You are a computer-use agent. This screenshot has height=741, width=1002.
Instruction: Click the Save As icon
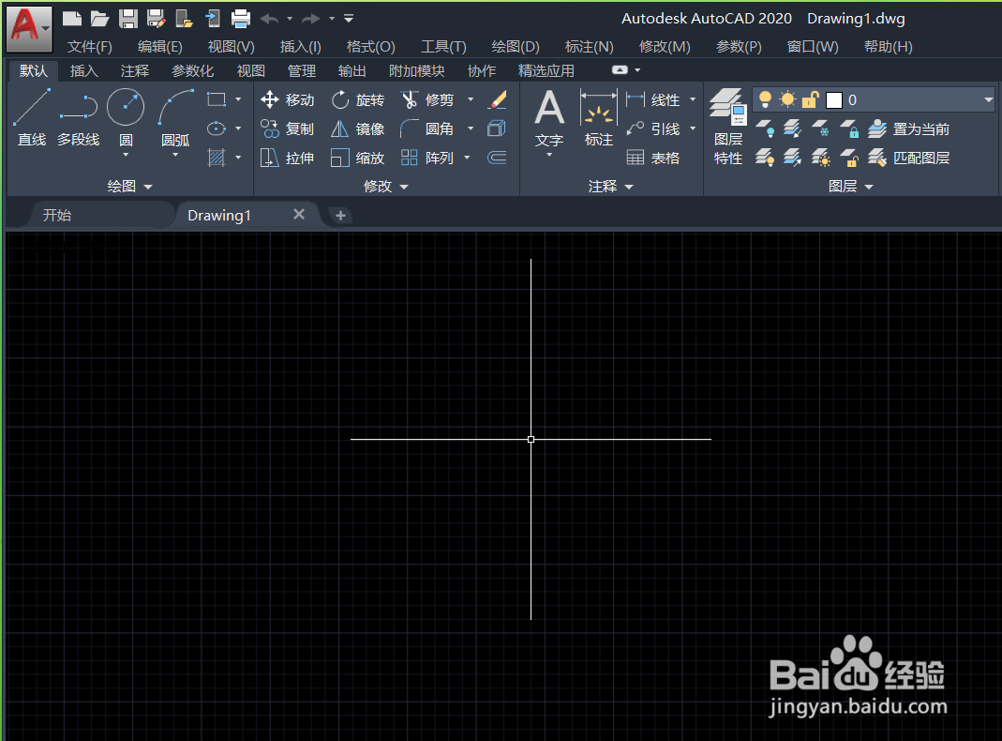[156, 19]
